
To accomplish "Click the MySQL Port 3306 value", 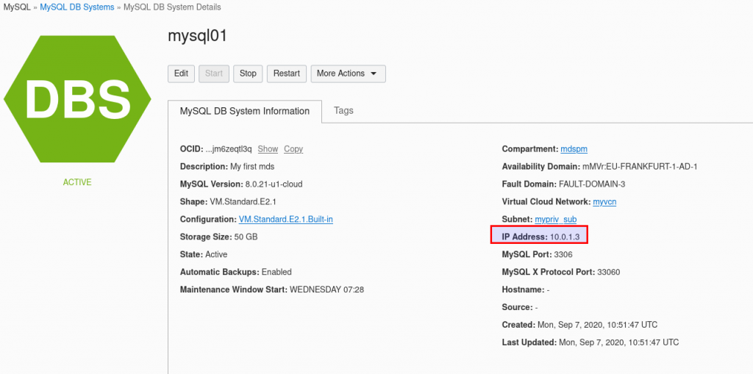I will coord(563,254).
